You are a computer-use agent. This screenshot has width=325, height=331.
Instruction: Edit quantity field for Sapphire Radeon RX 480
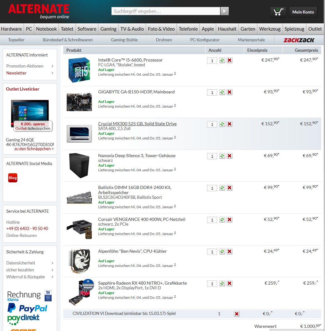pyautogui.click(x=212, y=284)
